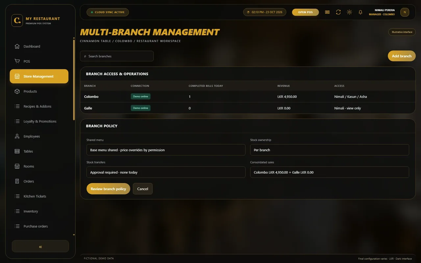
Task: Open the Dashboard home icon in sidebar
Action: 17,46
